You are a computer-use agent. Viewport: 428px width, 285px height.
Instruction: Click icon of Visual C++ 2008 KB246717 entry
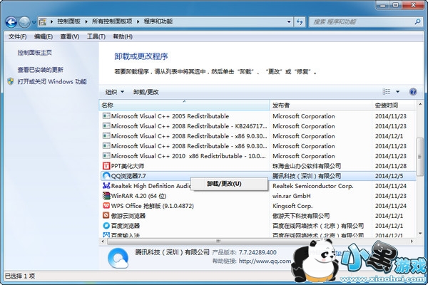pyautogui.click(x=106, y=126)
